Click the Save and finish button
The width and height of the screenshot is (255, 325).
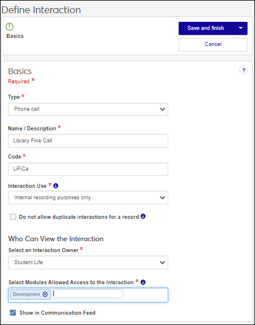206,28
